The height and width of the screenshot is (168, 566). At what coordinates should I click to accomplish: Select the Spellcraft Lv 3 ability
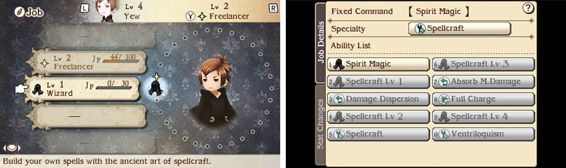(483, 64)
